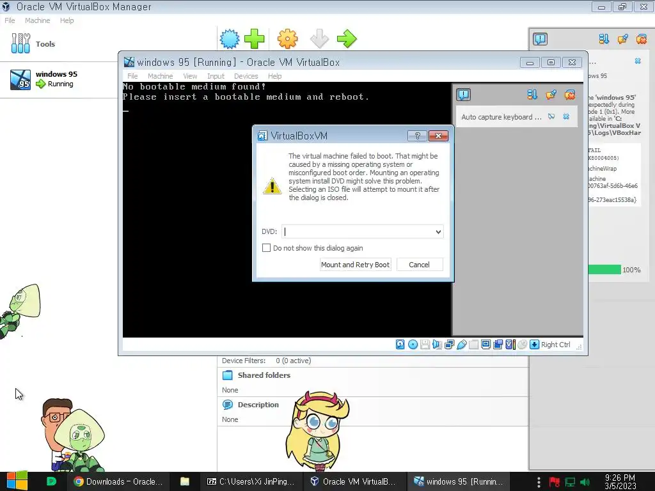Click the grey Discard down-arrow icon
This screenshot has width=655, height=491.
tap(320, 39)
